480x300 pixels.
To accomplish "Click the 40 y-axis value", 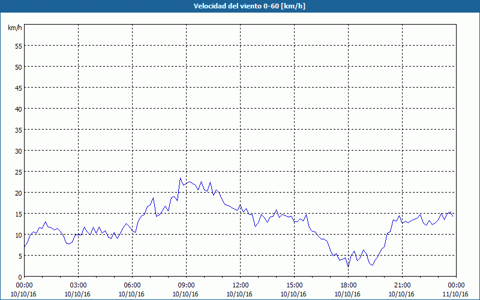I will click(x=19, y=109).
